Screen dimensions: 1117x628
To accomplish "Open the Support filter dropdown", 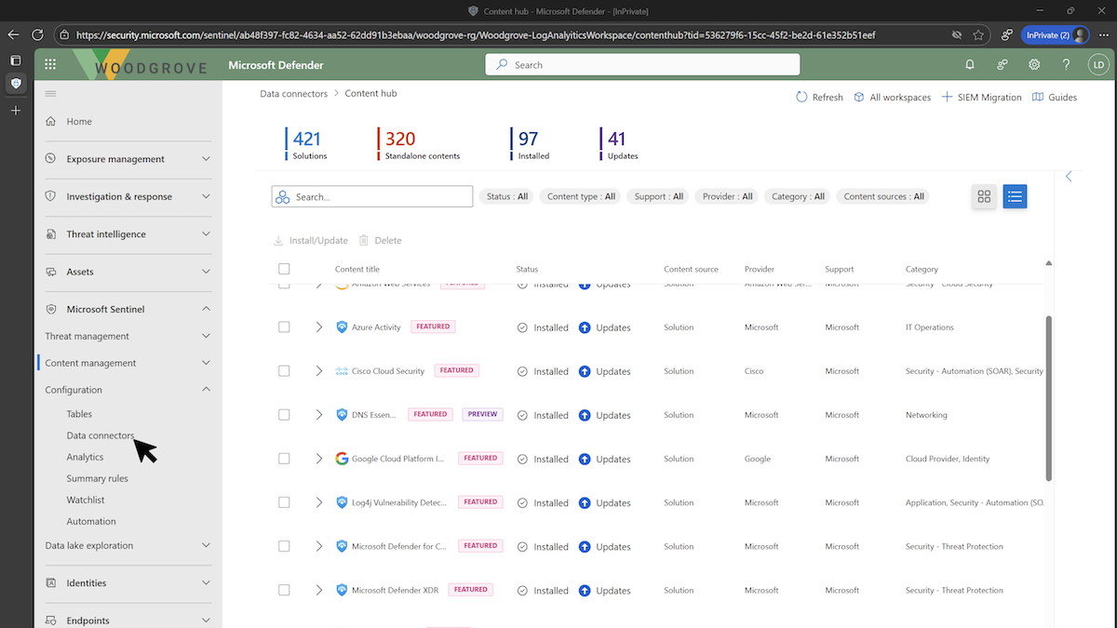I will (658, 196).
